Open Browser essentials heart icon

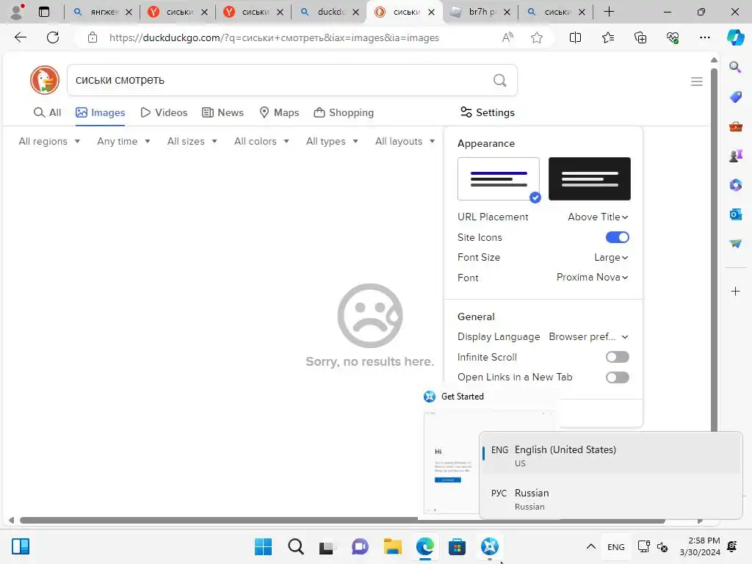click(x=673, y=37)
